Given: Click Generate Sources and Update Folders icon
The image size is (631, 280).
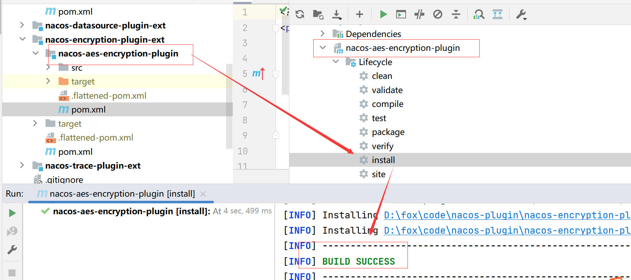Looking at the screenshot, I should click(318, 15).
